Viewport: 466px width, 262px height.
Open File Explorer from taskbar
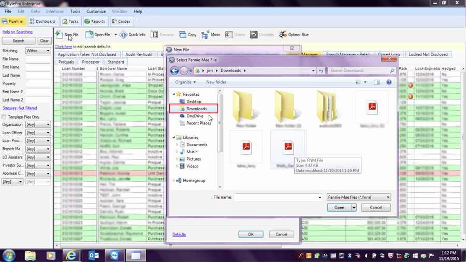point(30,255)
